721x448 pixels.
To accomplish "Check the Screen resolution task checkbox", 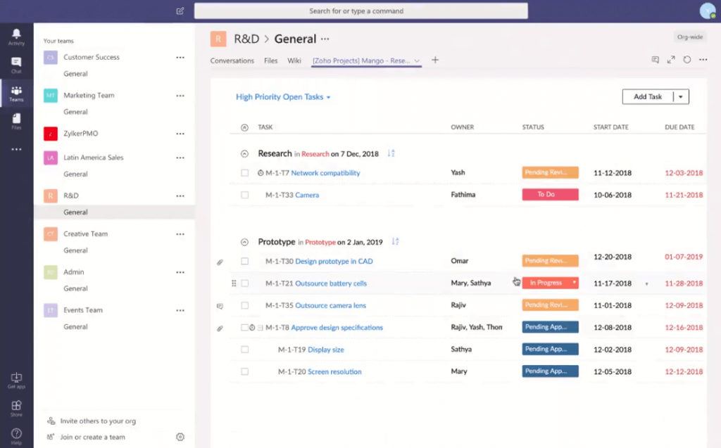I will 244,371.
